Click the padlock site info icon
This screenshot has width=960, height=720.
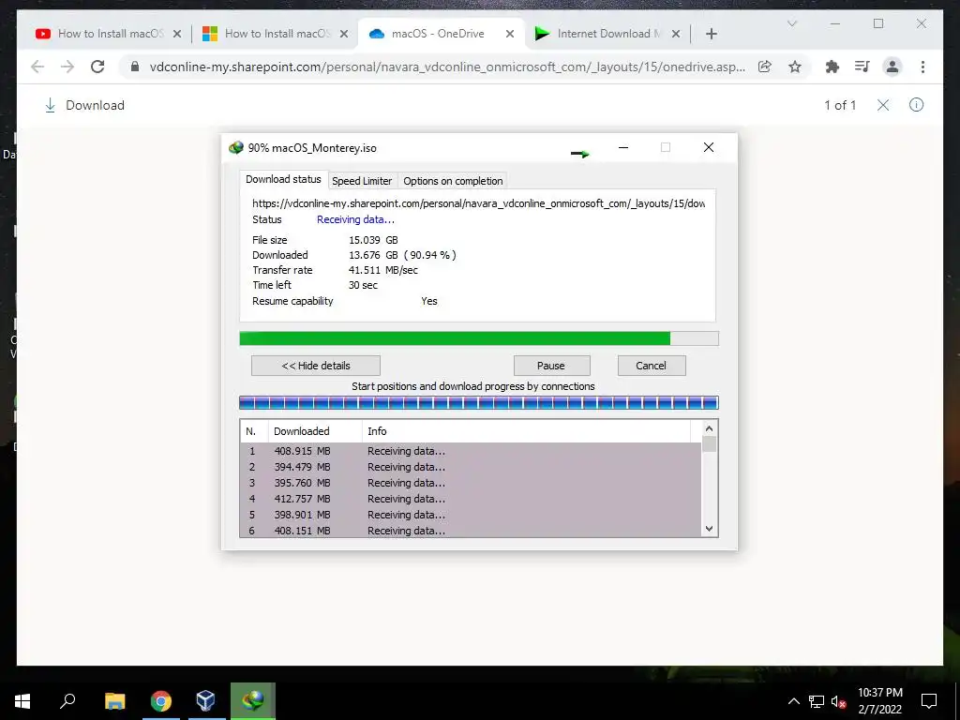(x=135, y=67)
